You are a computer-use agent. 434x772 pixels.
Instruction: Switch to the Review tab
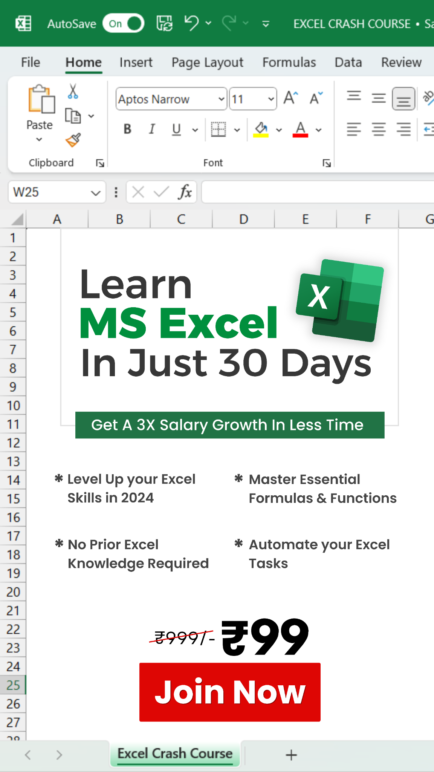[x=402, y=62]
